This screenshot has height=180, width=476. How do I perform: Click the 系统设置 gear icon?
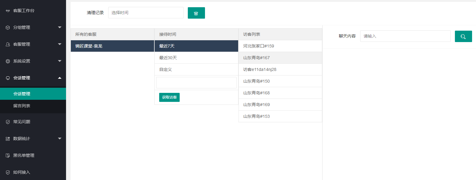[8, 61]
